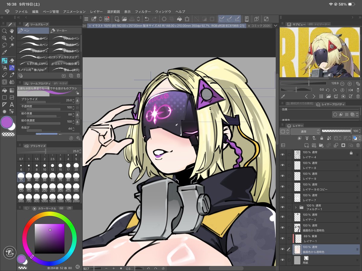Open the 絵の具量 paint amount dynamics dropdown
Viewport: 362px width, 271px height.
pos(77,114)
